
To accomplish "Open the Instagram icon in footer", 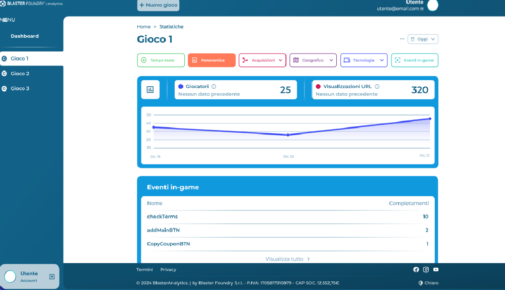I will 426,269.
